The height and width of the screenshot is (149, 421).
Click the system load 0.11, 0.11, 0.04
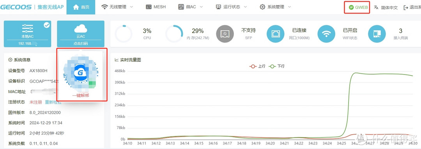44,144
